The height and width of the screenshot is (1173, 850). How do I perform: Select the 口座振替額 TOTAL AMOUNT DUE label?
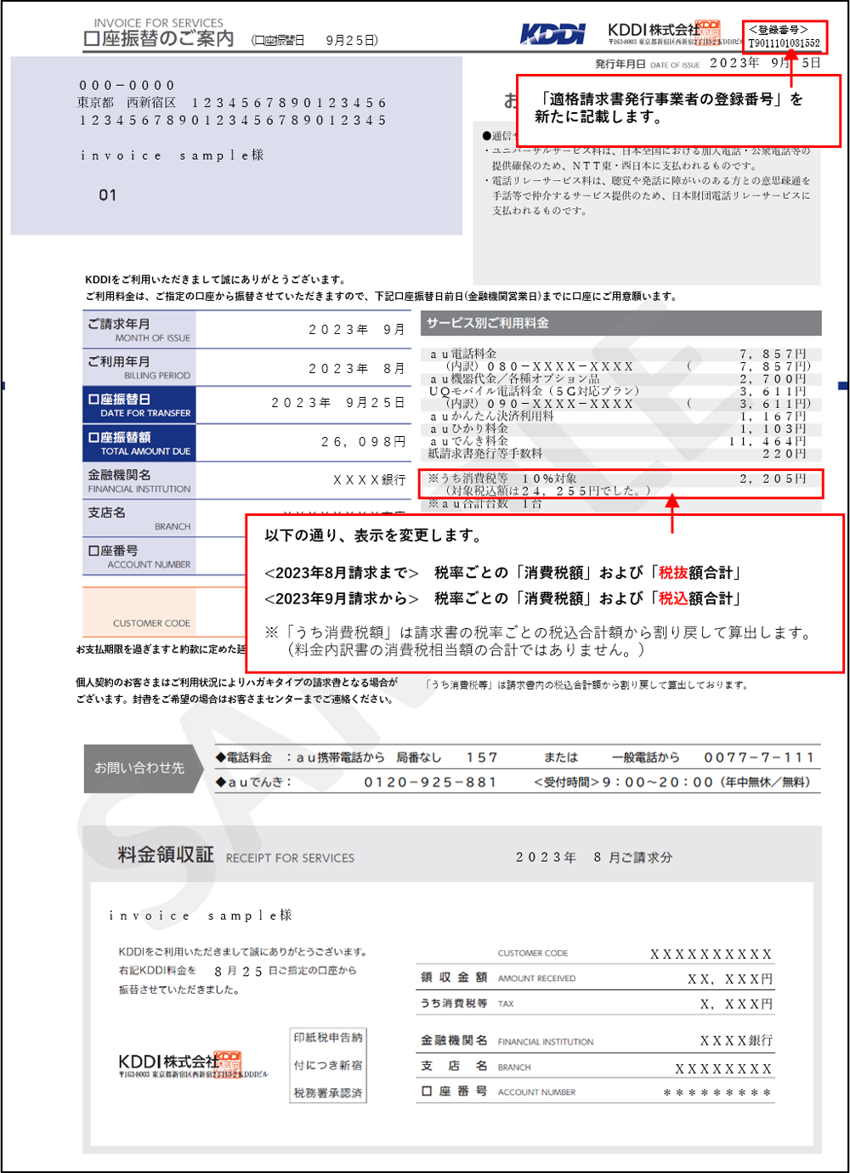tap(139, 443)
